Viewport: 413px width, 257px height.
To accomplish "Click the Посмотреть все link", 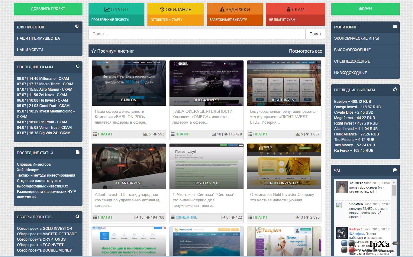I will [305, 51].
